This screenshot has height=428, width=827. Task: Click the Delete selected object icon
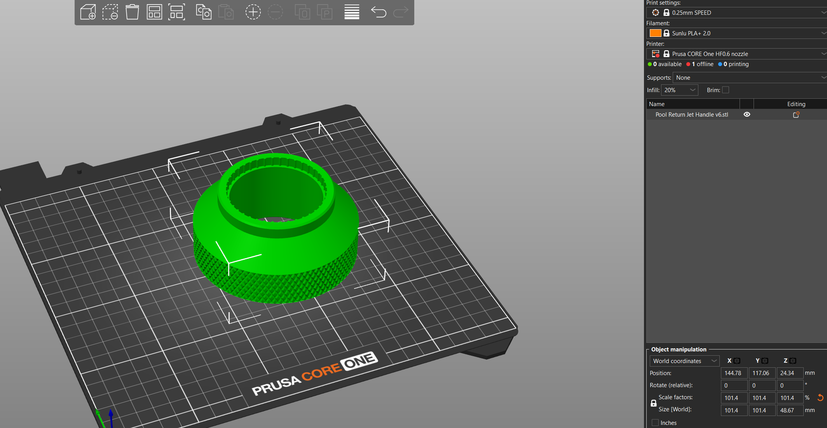click(x=110, y=12)
